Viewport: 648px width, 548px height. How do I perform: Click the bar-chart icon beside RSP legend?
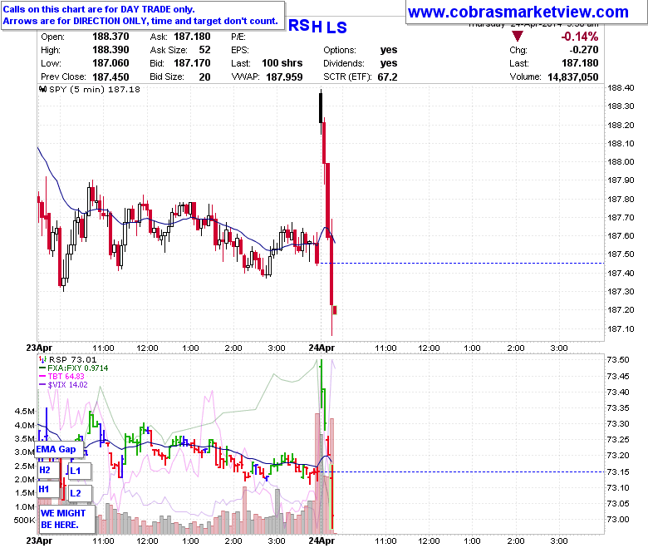(43, 359)
